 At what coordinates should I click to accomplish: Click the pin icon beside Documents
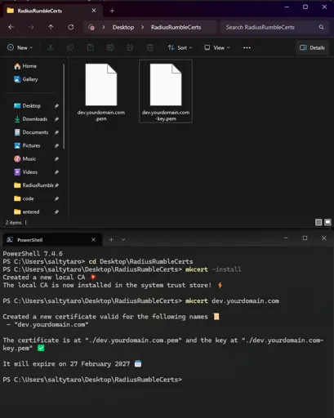pos(56,132)
